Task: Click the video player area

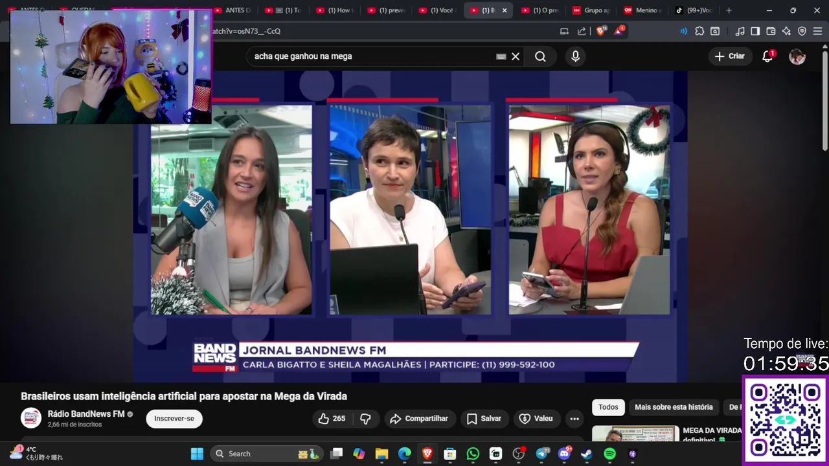Action: tap(411, 227)
